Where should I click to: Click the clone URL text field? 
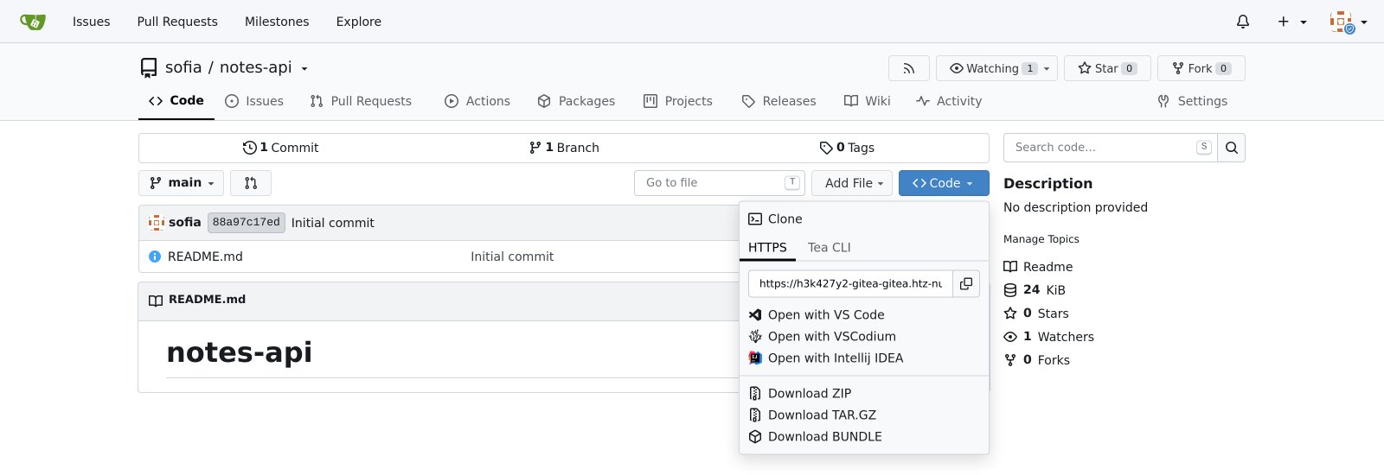[x=850, y=283]
